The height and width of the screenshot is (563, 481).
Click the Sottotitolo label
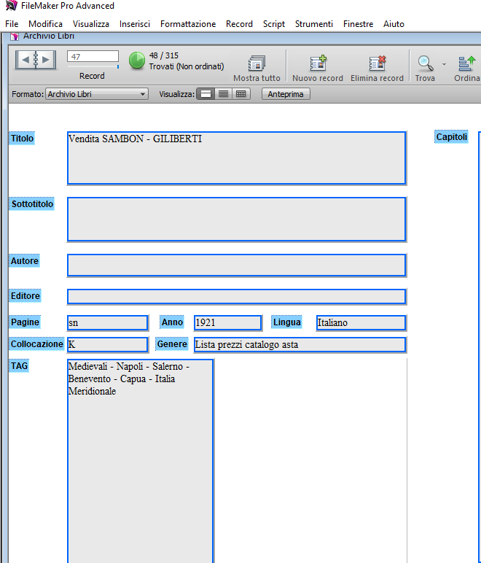point(32,204)
